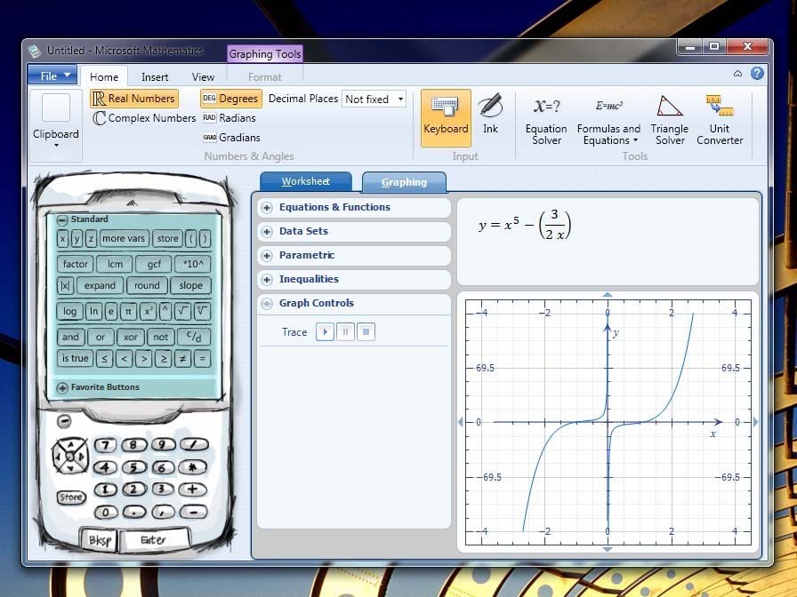Expand the Favorite Buttons group
The height and width of the screenshot is (597, 797).
tap(62, 388)
